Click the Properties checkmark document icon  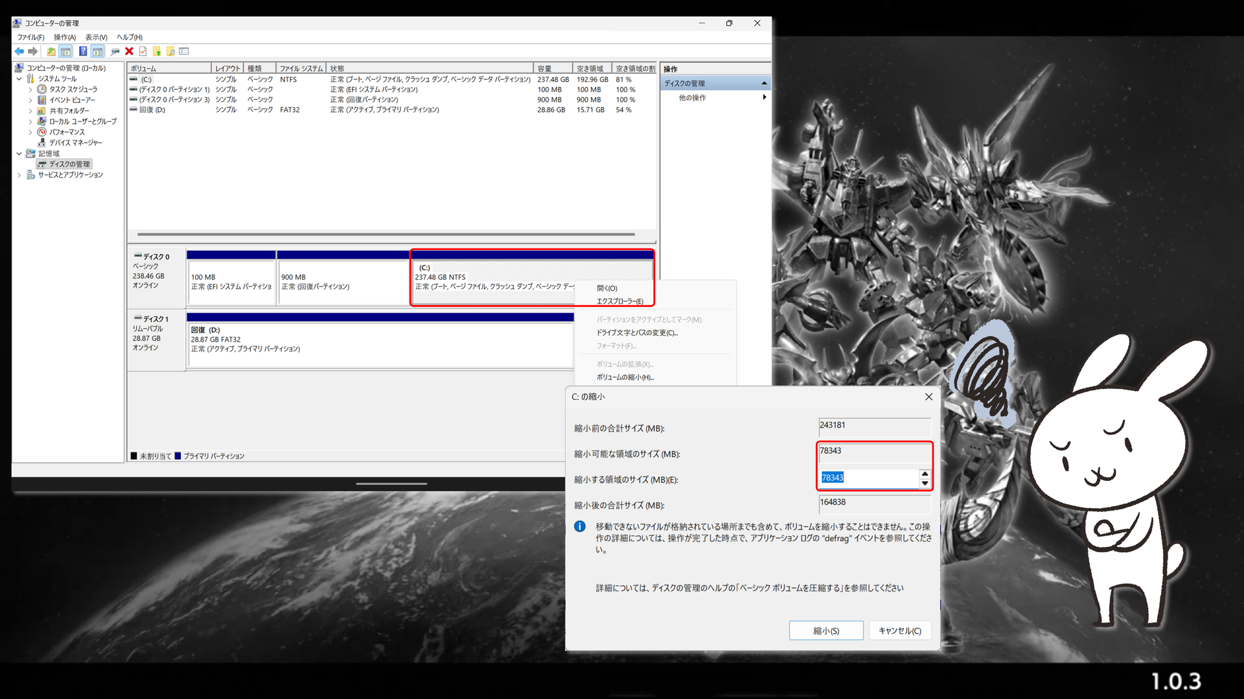click(x=143, y=51)
